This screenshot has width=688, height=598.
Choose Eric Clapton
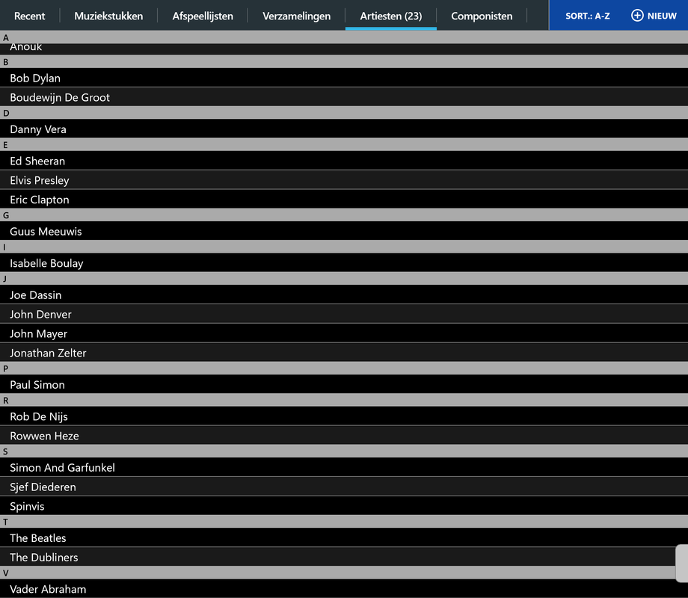click(x=344, y=199)
